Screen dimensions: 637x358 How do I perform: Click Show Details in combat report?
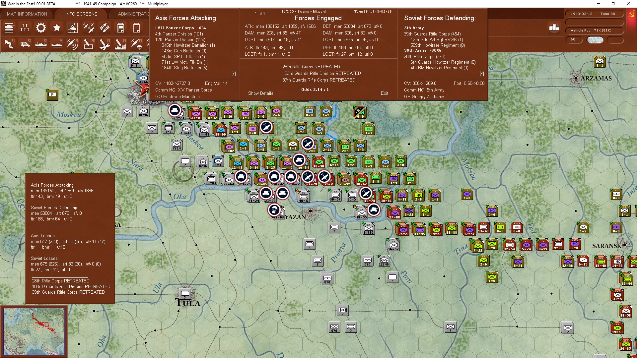(x=260, y=93)
